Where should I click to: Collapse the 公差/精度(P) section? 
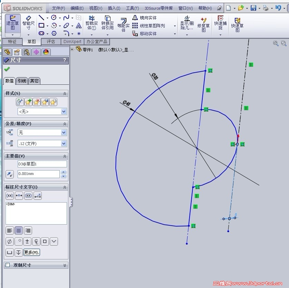(x=65, y=124)
